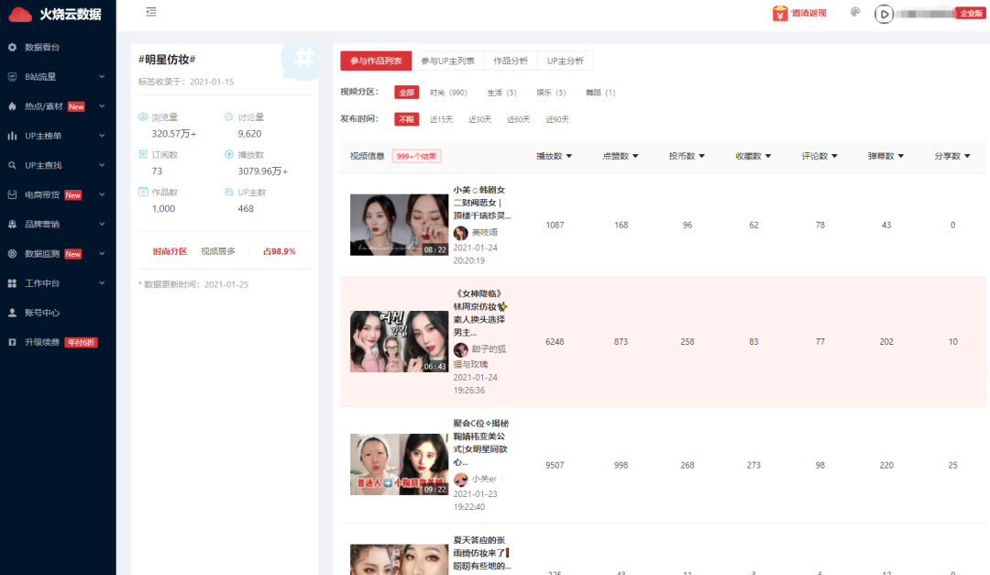Click the 企业版 badge button
Image resolution: width=990 pixels, height=575 pixels.
971,13
